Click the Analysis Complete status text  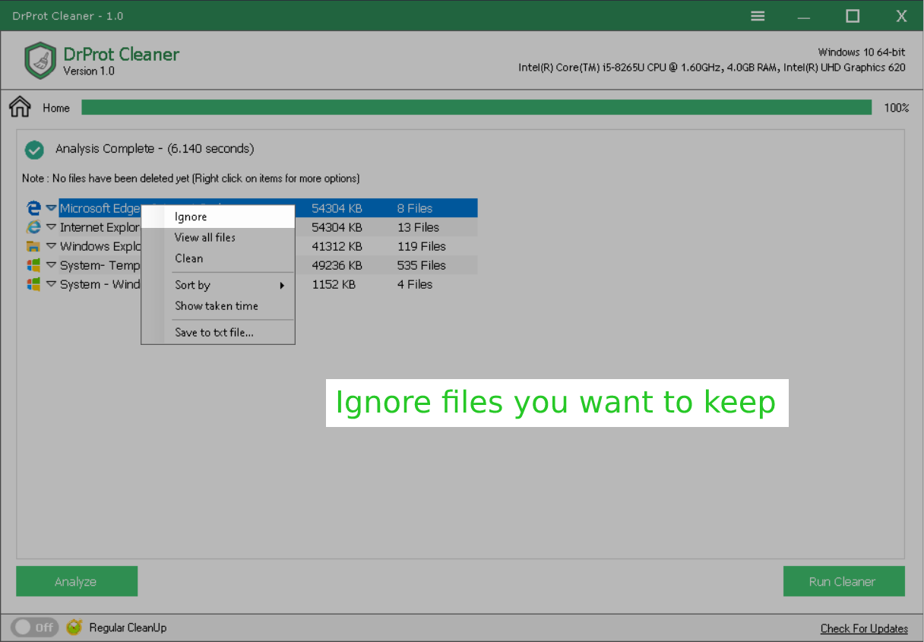(x=155, y=149)
